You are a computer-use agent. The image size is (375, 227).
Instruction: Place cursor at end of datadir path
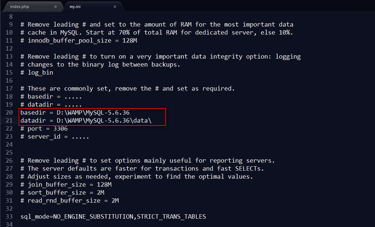coord(151,120)
